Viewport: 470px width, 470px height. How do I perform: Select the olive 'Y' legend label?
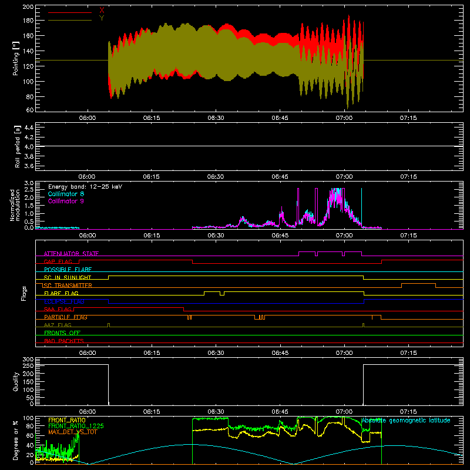pos(102,18)
